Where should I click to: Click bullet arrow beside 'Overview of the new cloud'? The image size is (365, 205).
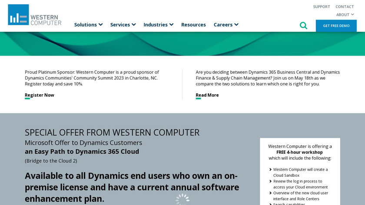pyautogui.click(x=270, y=193)
